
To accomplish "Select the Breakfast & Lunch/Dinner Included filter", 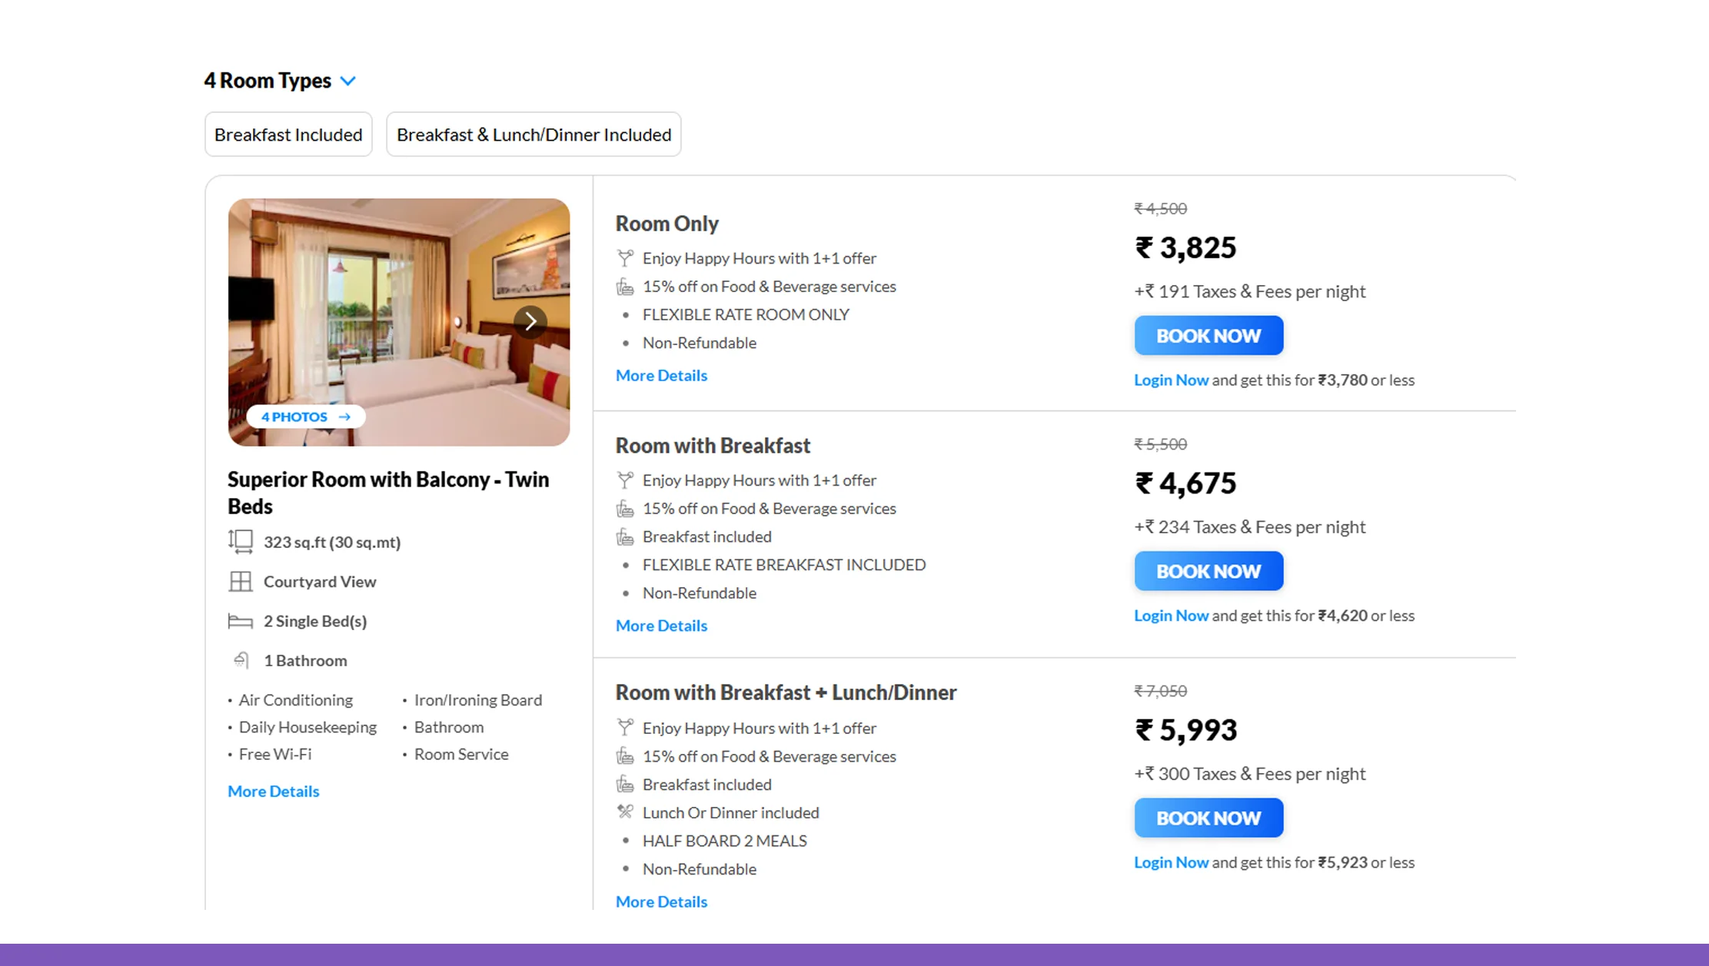I will coord(534,134).
